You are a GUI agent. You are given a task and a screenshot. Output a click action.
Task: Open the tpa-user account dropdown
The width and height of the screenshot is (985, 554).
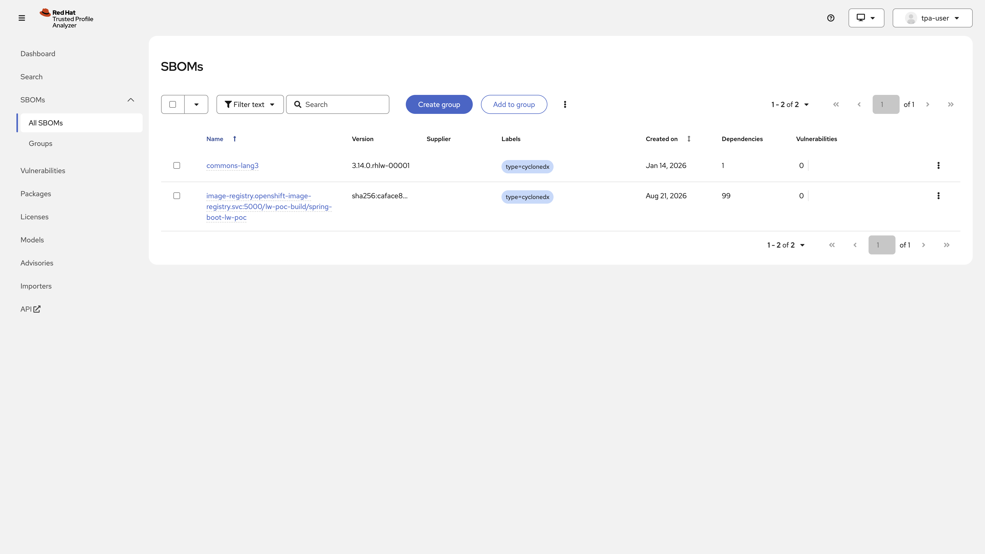tap(932, 18)
